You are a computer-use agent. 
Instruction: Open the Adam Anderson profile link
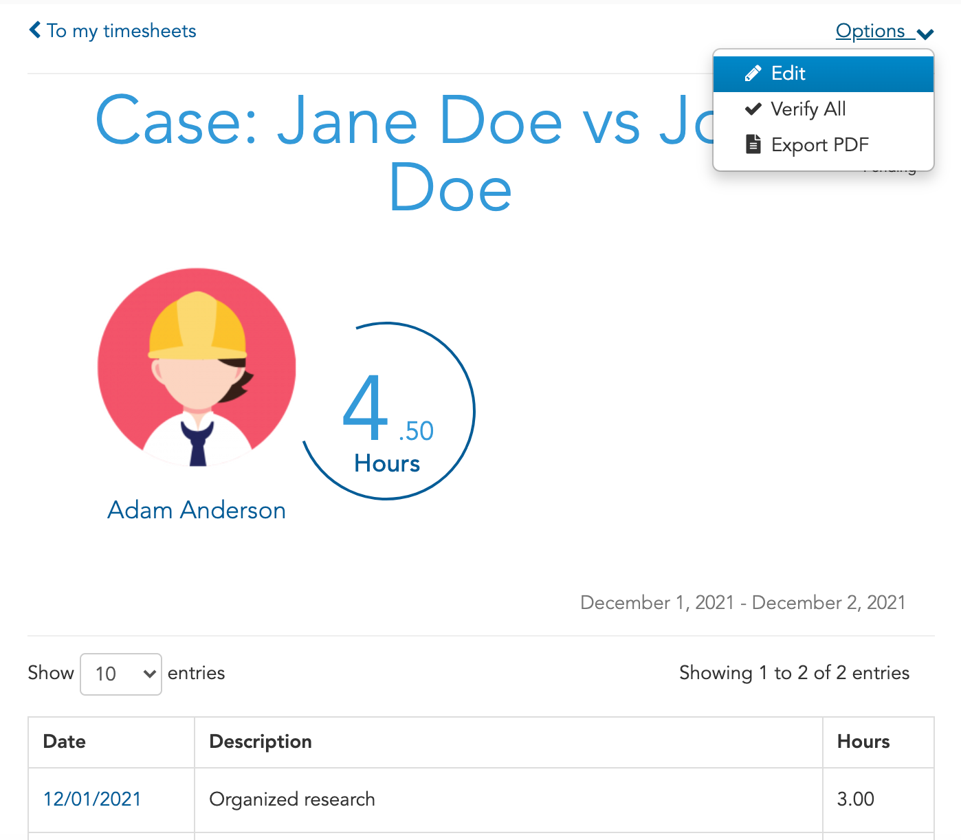(x=197, y=510)
